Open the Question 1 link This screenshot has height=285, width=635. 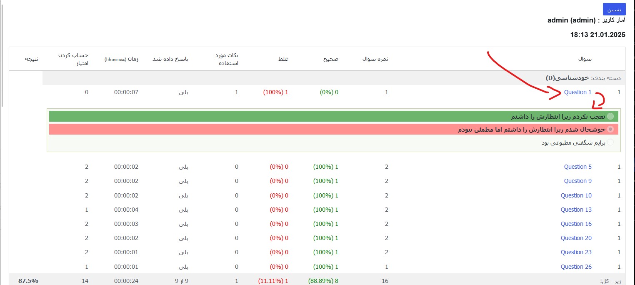[x=577, y=92]
